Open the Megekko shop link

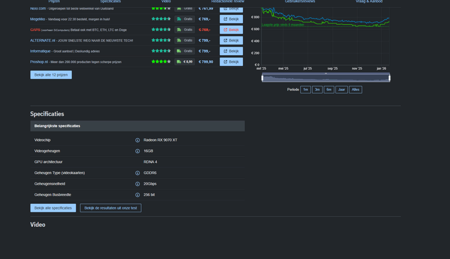click(38, 19)
